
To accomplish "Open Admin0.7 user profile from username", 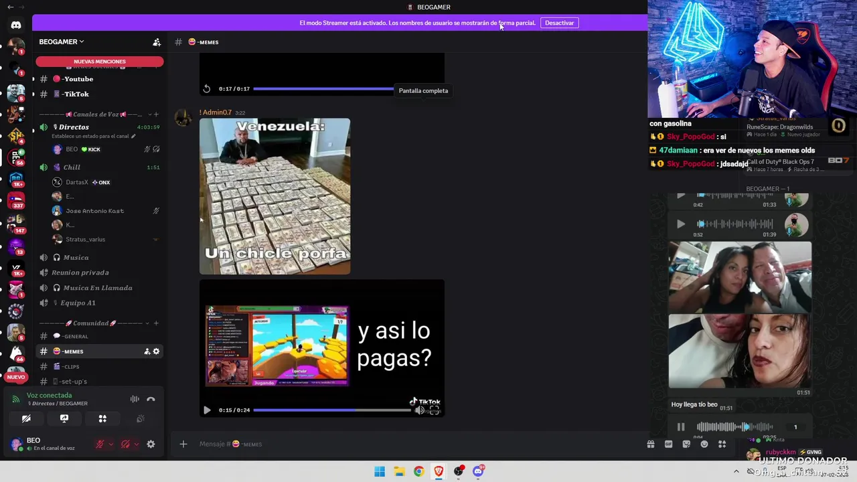I will [x=216, y=112].
